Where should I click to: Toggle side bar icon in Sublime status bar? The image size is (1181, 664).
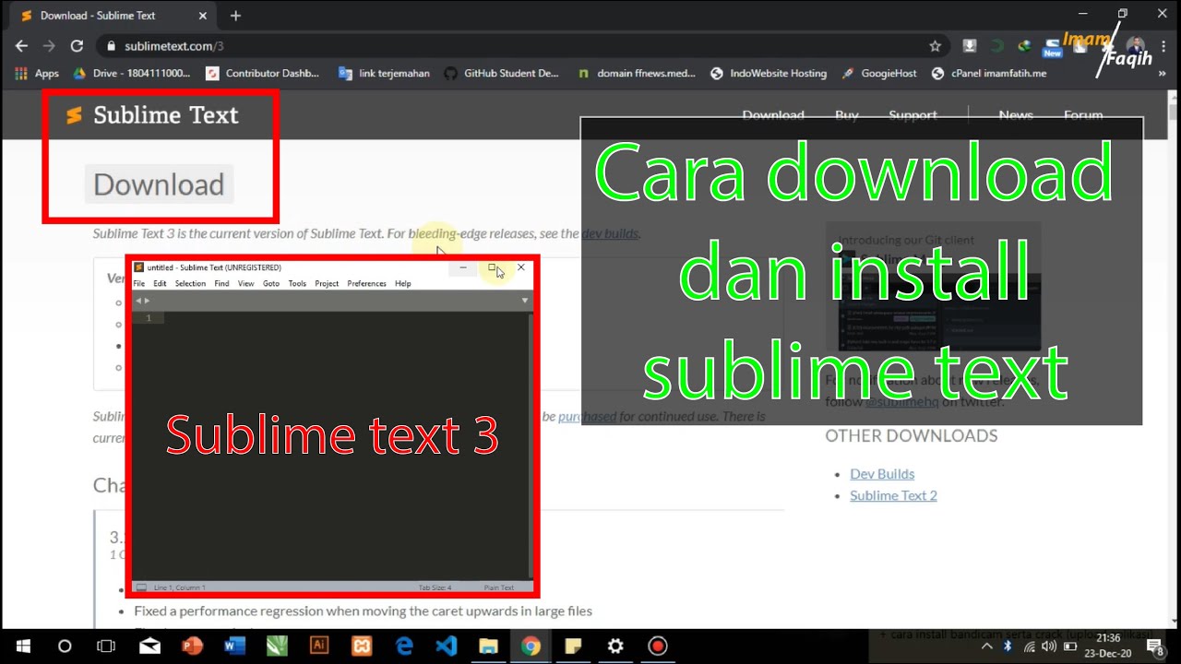point(141,587)
